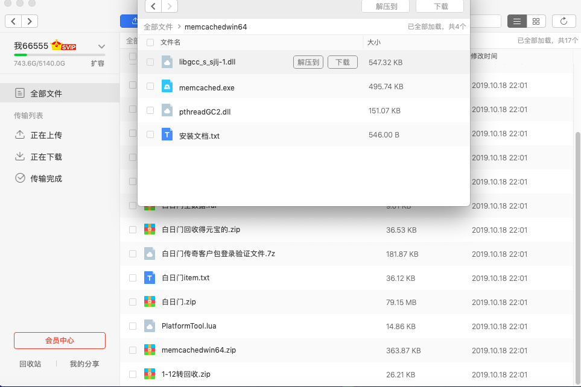Check the box for libgcc_s_sjlj-1.dll

150,62
